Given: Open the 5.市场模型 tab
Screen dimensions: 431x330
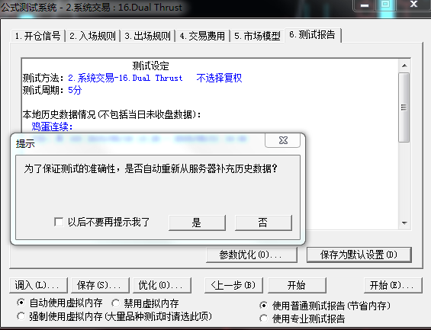Looking at the screenshot, I should click(x=258, y=36).
